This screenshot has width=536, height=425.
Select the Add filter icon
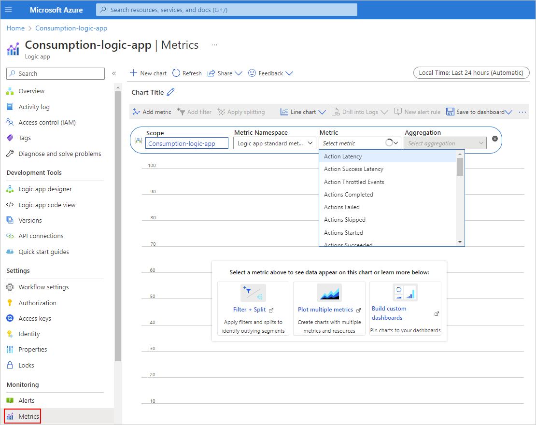click(x=181, y=112)
